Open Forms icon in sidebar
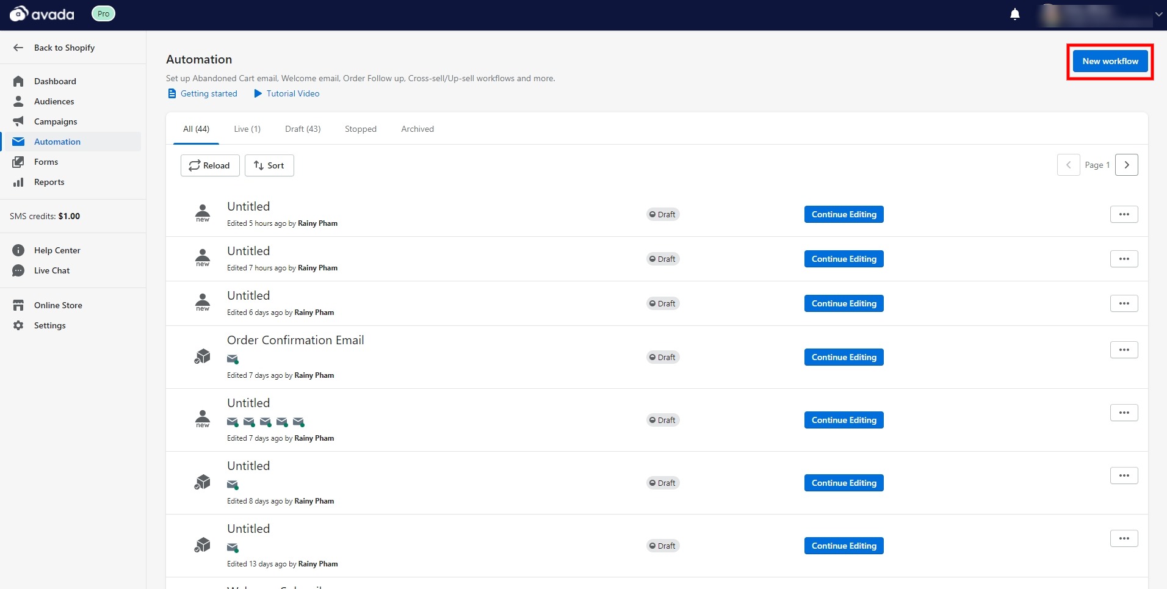1167x589 pixels. click(18, 162)
